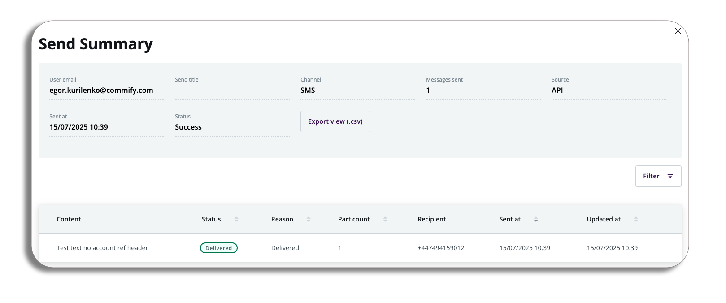The image size is (726, 303).
Task: Close the Send Summary dialog
Action: click(x=678, y=31)
